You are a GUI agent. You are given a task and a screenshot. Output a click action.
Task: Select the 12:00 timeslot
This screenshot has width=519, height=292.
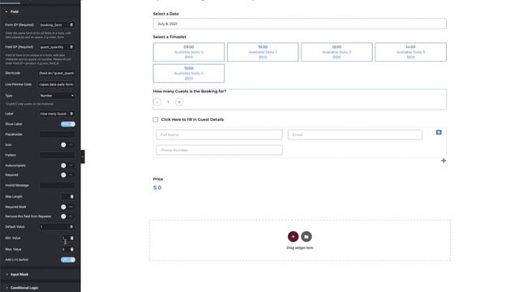point(337,52)
